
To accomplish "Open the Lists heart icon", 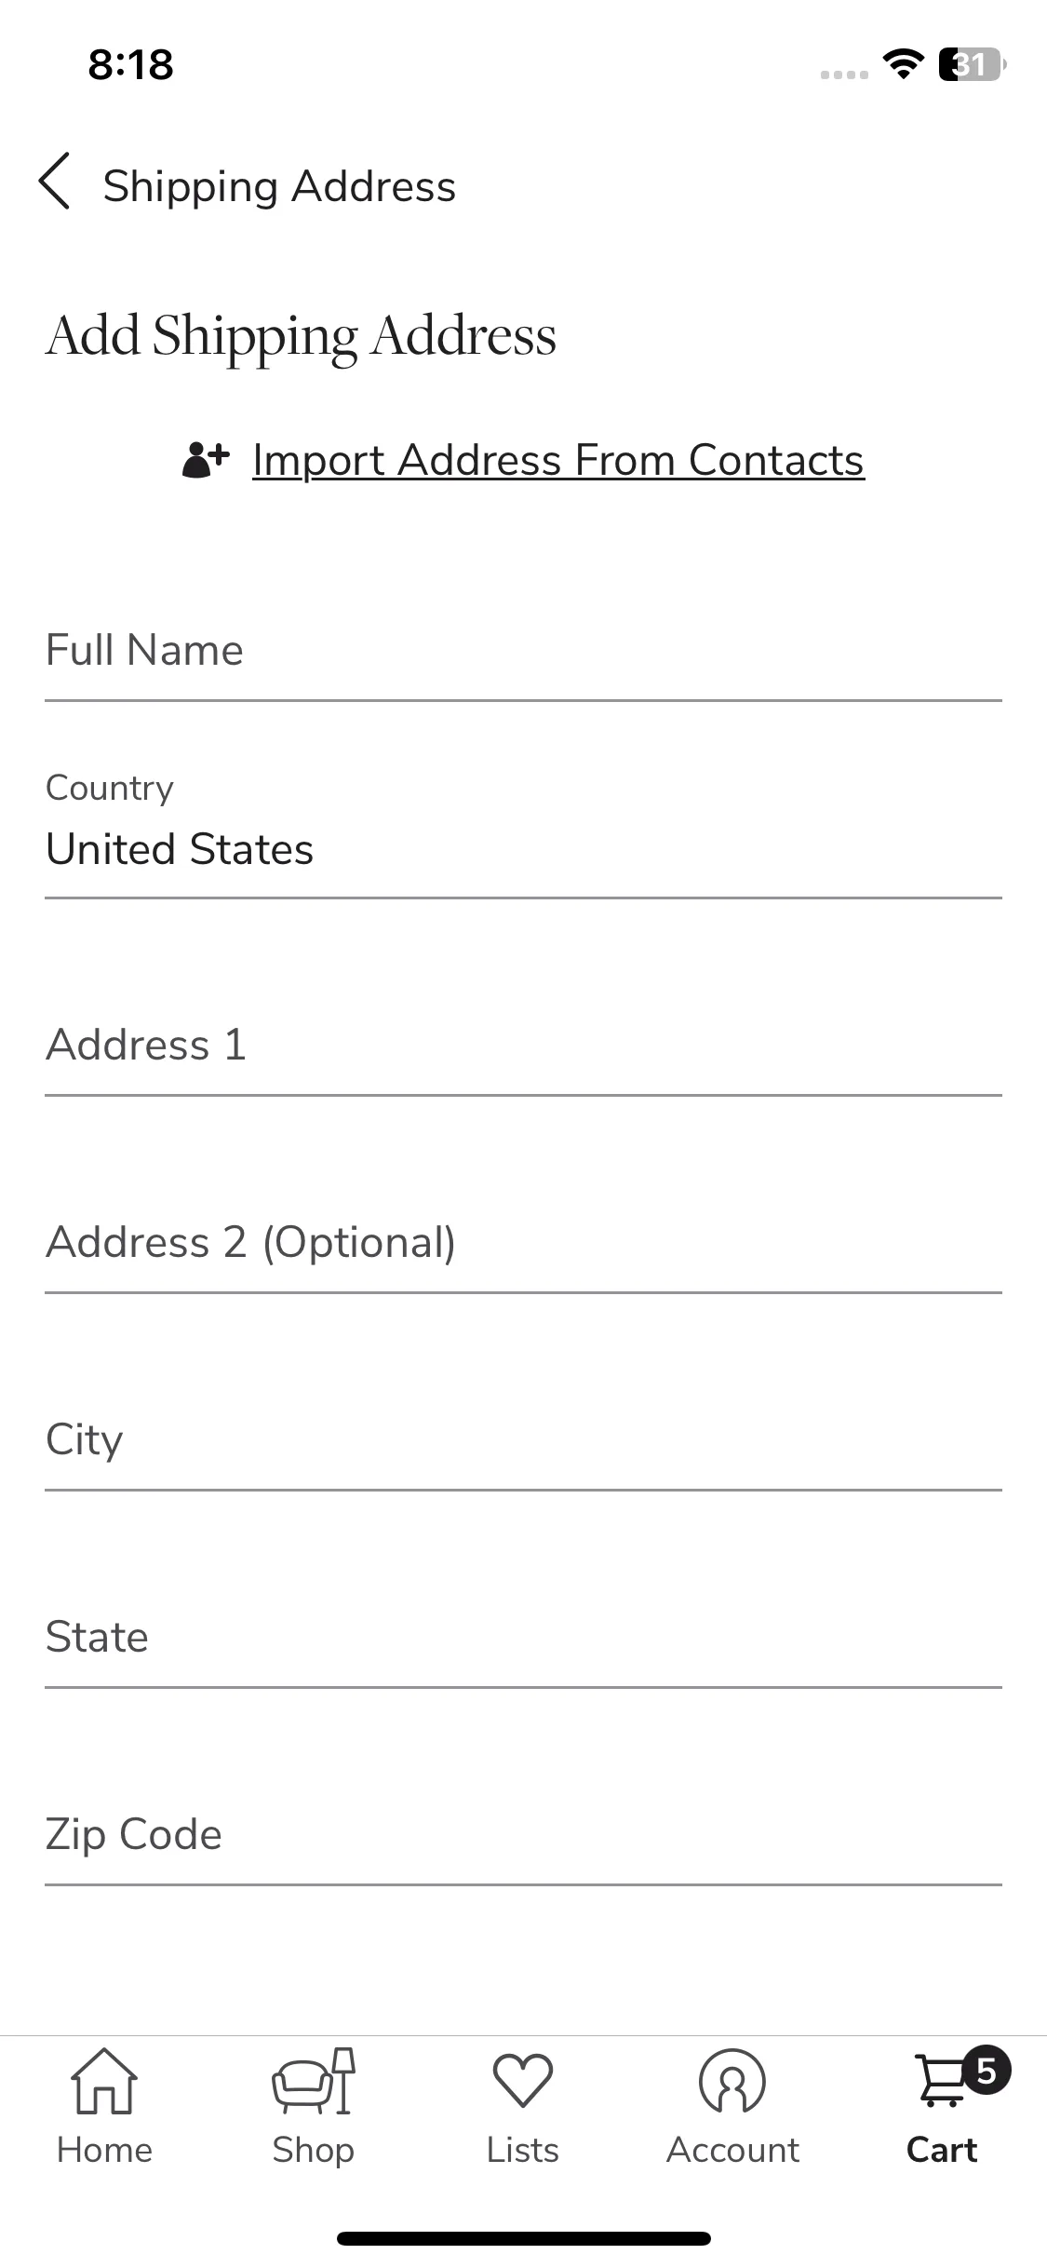I will click(x=523, y=2081).
